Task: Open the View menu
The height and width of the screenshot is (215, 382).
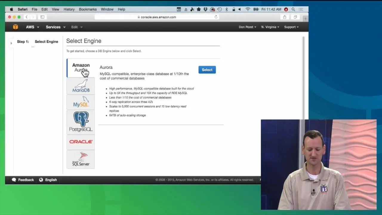Action: click(x=56, y=9)
